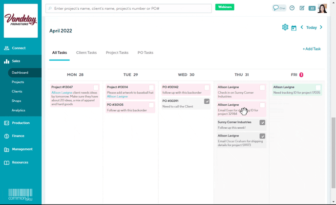Click the Vandelay Promotions logo

coord(21,21)
